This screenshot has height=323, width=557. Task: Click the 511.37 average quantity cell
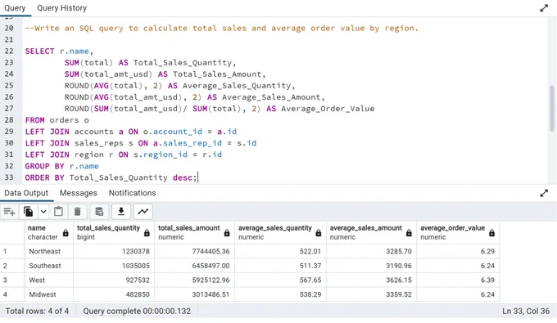coord(280,266)
